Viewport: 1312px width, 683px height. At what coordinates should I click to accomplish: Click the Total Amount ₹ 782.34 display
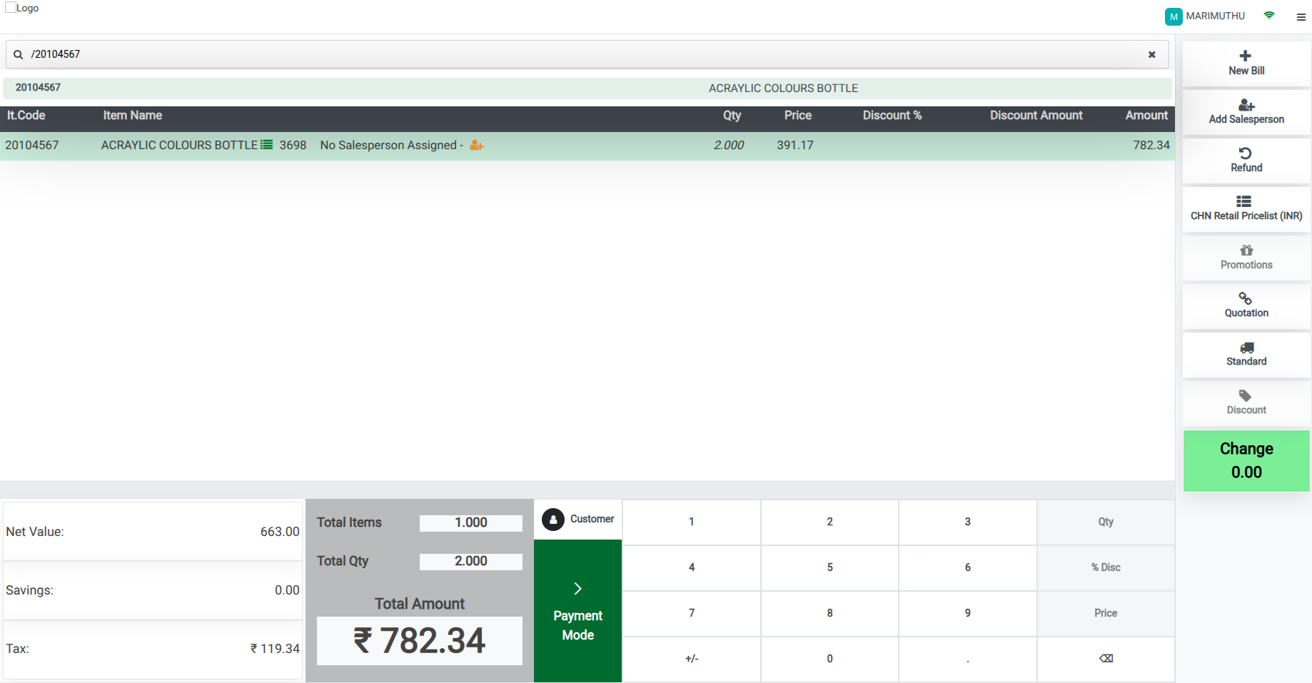[420, 641]
